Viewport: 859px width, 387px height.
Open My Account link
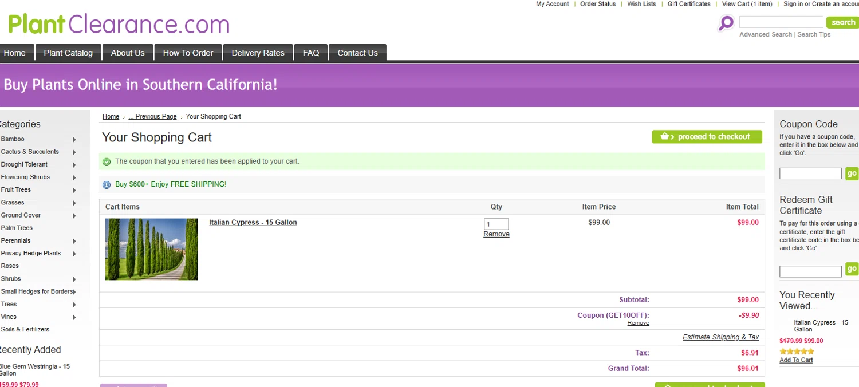(x=552, y=4)
